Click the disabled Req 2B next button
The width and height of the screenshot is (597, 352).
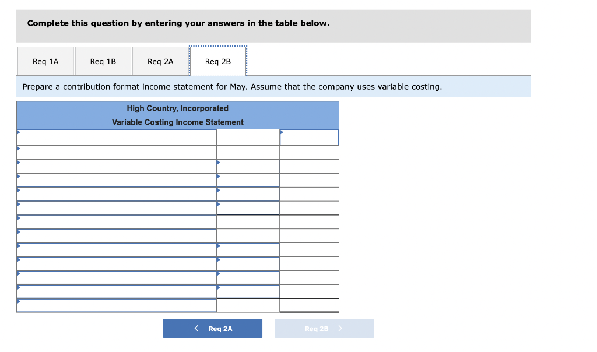(324, 328)
